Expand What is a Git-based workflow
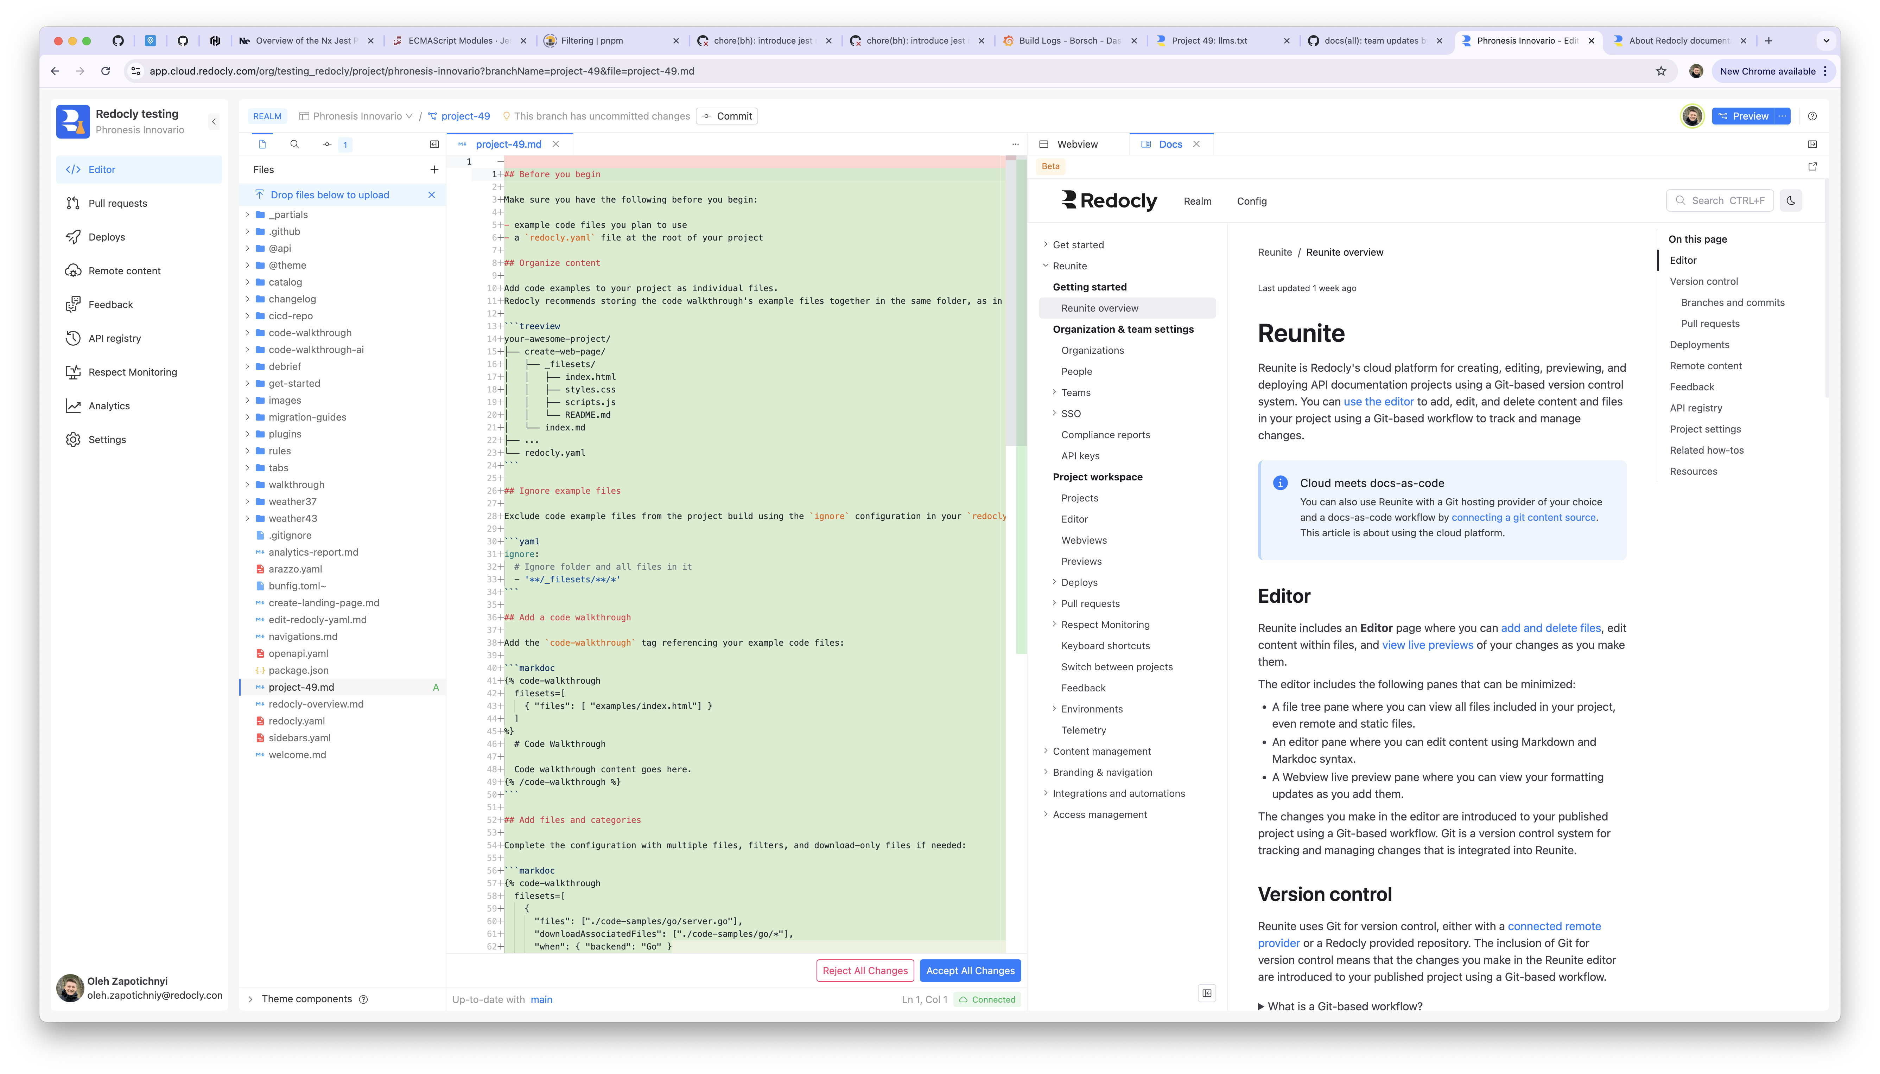Screen dimensions: 1880x1074 click(1340, 1007)
